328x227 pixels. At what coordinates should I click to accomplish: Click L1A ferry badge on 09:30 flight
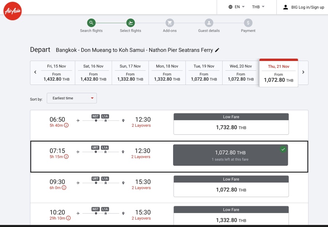pyautogui.click(x=105, y=178)
